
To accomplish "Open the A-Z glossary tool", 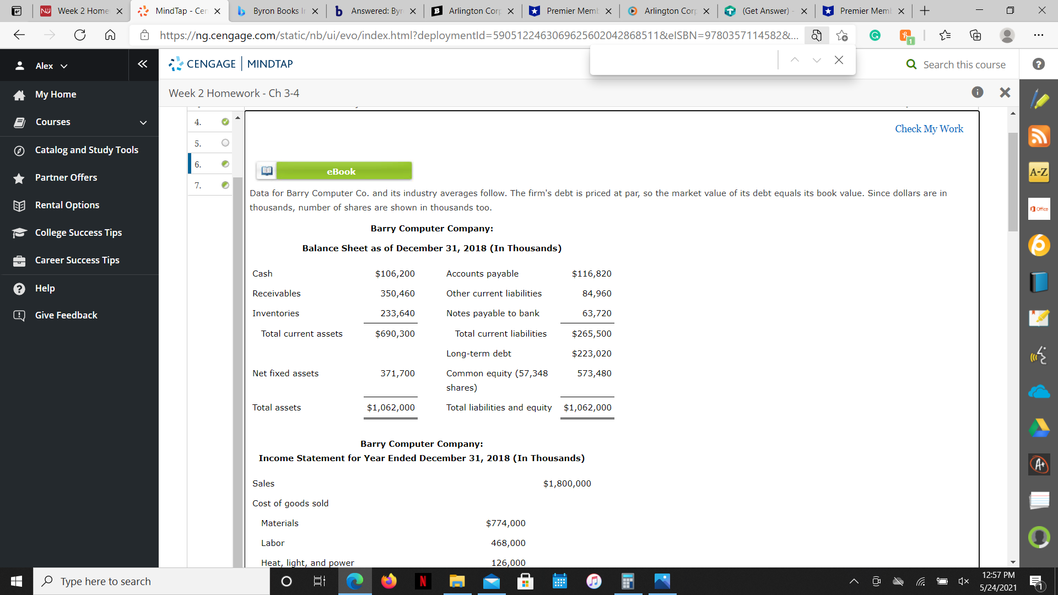I will [1039, 172].
